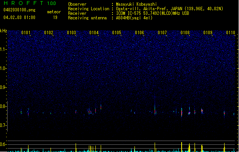The height and width of the screenshot is (152, 239).
Task: Click the timestamp 04.02.03 01:00
Action: pos(19,17)
